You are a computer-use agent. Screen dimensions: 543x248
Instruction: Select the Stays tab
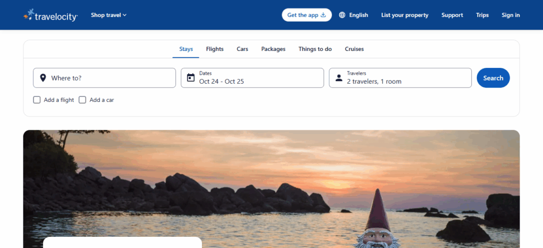coord(186,49)
